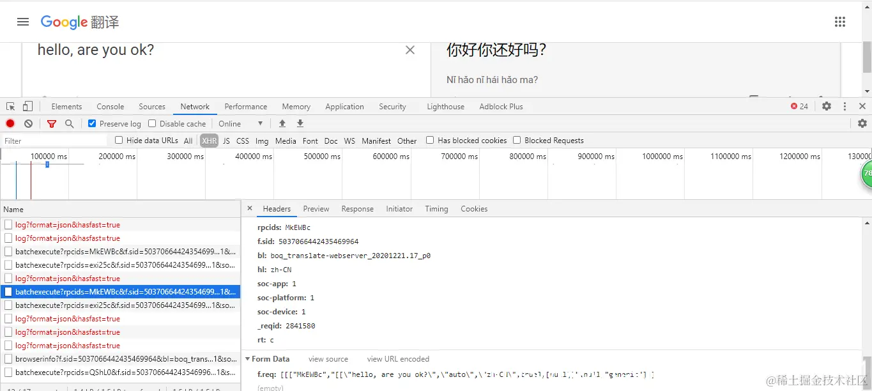Open the Google Translate hamburger menu

pos(23,22)
